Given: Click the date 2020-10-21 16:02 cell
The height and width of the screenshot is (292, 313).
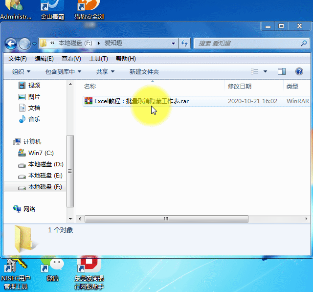Looking at the screenshot, I should (252, 101).
